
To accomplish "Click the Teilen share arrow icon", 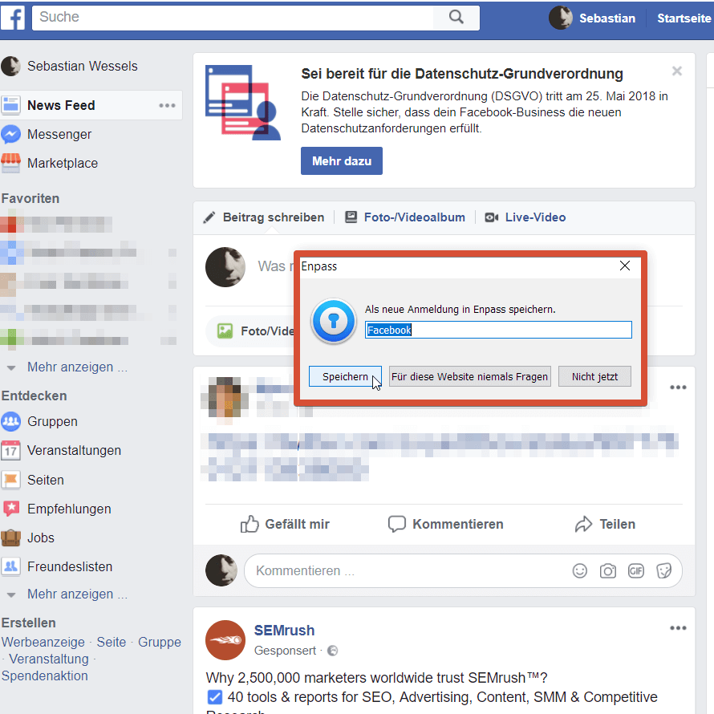I will pos(583,524).
